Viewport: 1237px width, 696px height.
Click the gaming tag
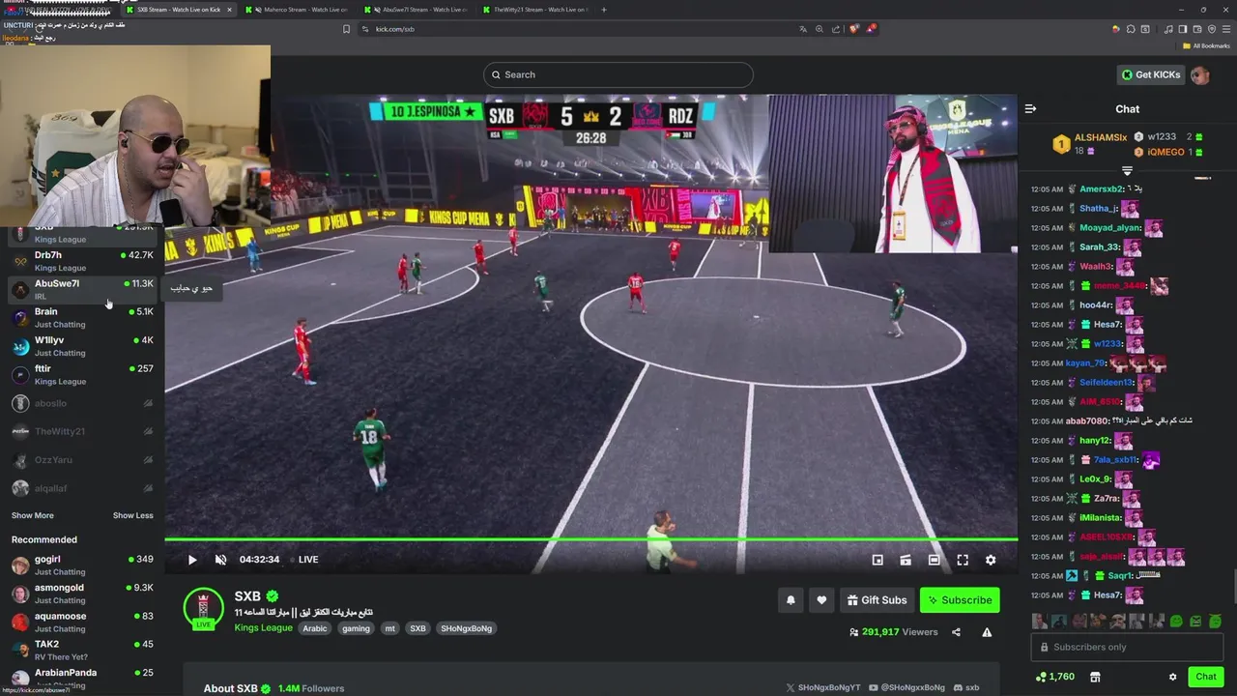coord(356,628)
